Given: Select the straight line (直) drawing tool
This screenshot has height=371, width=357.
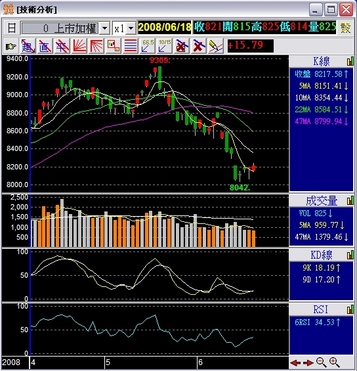Looking at the screenshot, I should [45, 46].
